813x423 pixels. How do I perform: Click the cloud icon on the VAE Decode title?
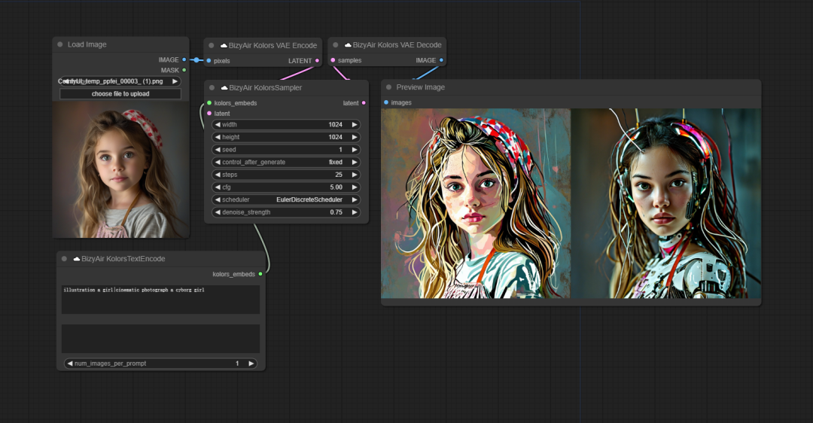348,45
